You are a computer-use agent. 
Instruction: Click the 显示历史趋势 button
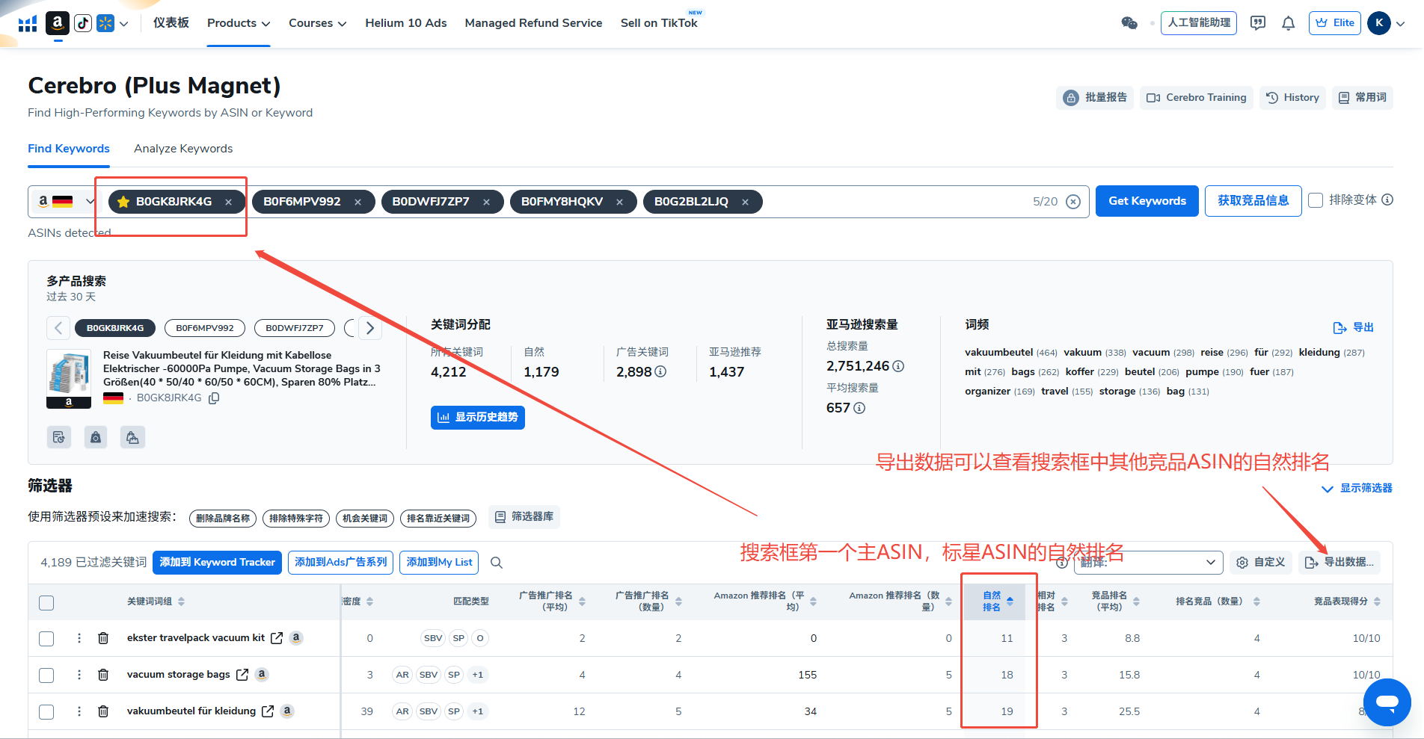(x=478, y=417)
